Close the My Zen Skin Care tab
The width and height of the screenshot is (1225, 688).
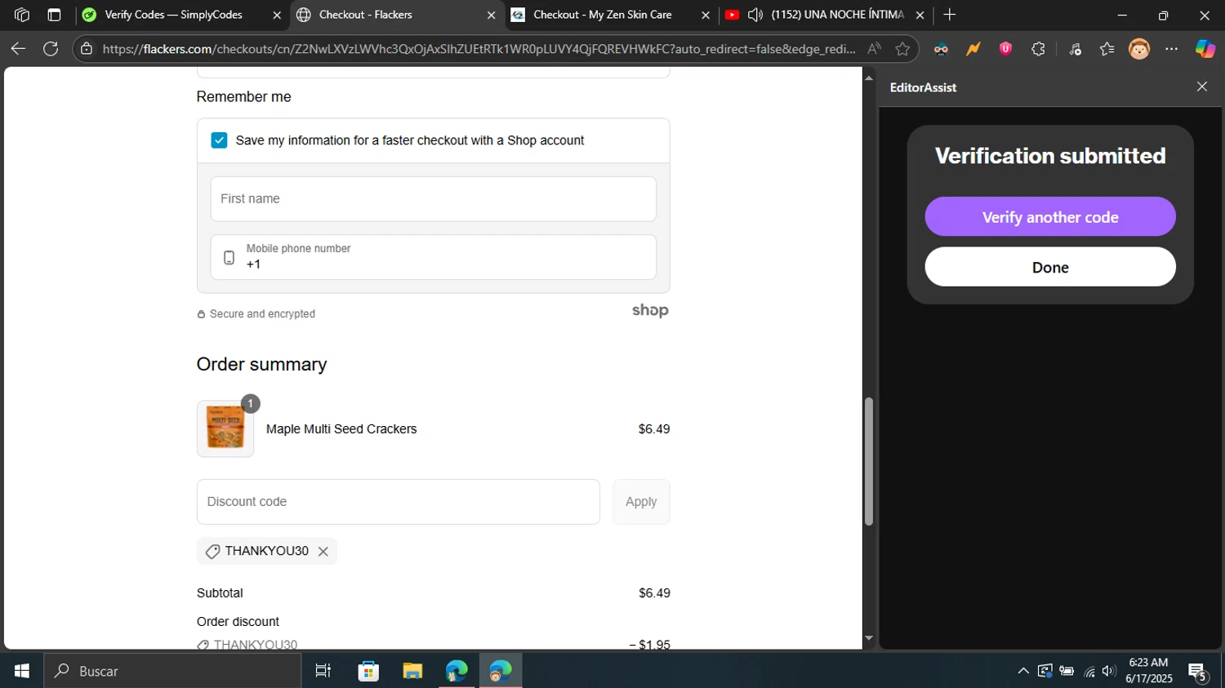[x=706, y=15]
